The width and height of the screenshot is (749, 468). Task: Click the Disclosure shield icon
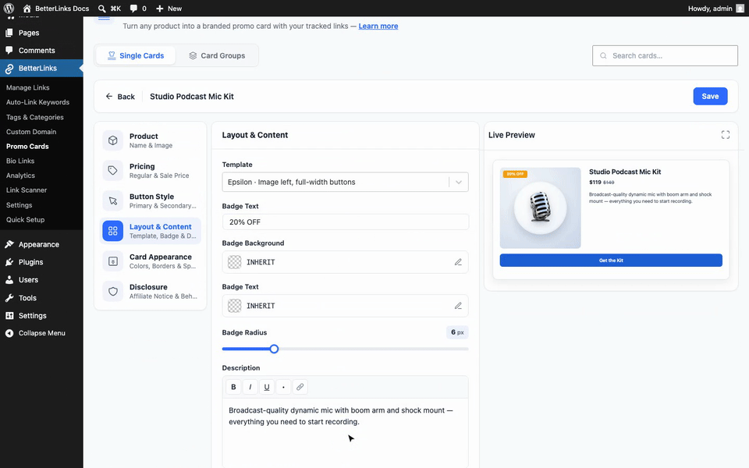112,291
